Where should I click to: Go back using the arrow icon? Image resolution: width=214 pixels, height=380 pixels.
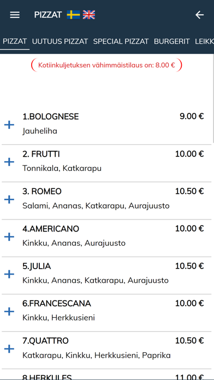(199, 15)
